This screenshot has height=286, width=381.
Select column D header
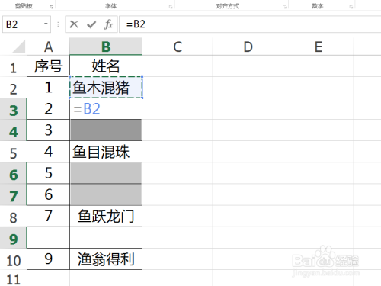(248, 47)
